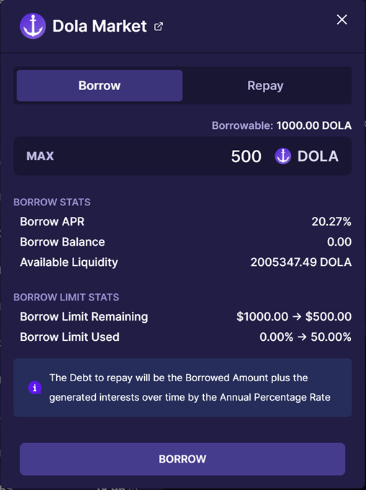
Task: Click the Borrow Limit Used 50.00% value
Action: 331,337
